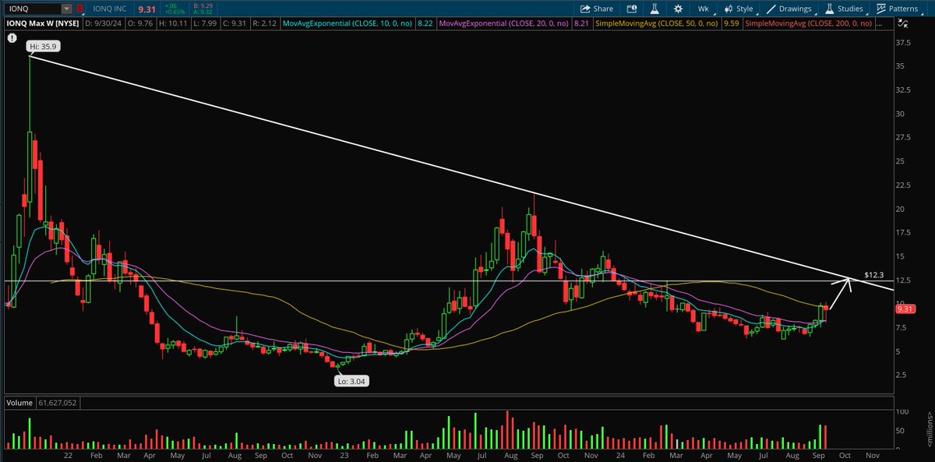The width and height of the screenshot is (935, 462).
Task: Click the Share arrow icon
Action: (584, 9)
